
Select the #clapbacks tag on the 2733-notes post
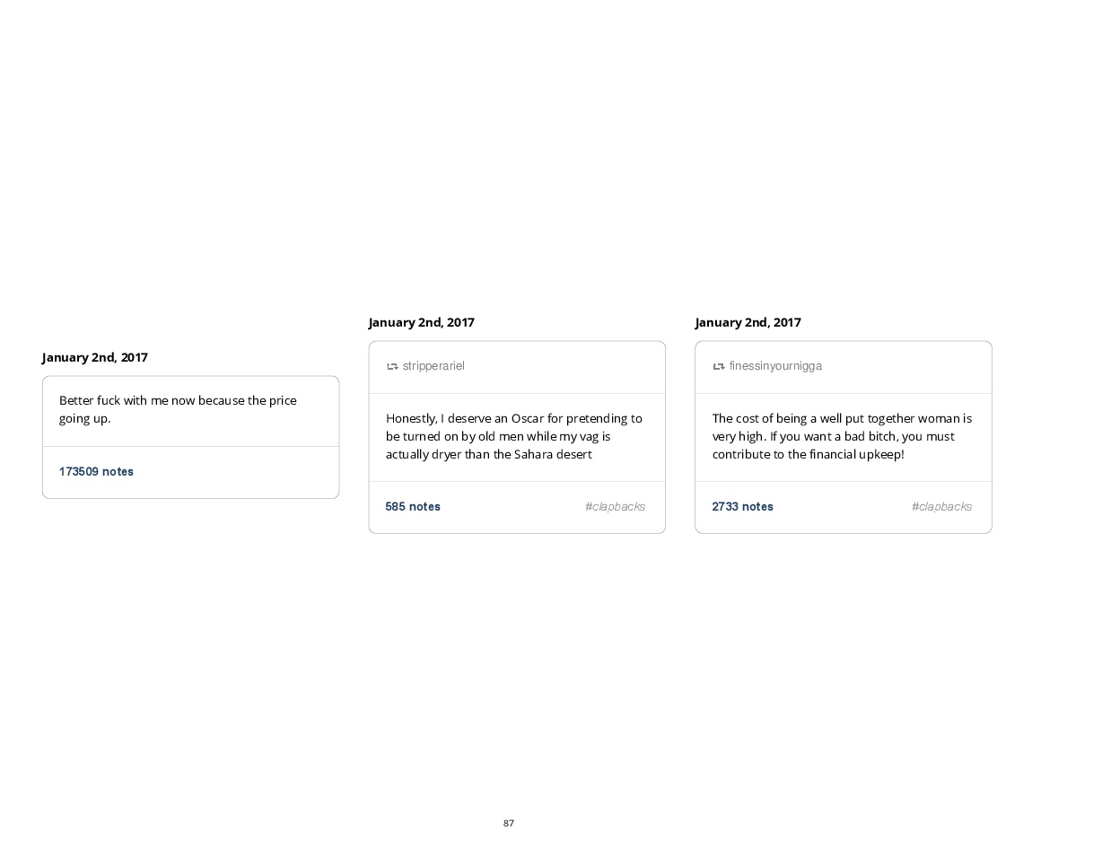coord(941,507)
